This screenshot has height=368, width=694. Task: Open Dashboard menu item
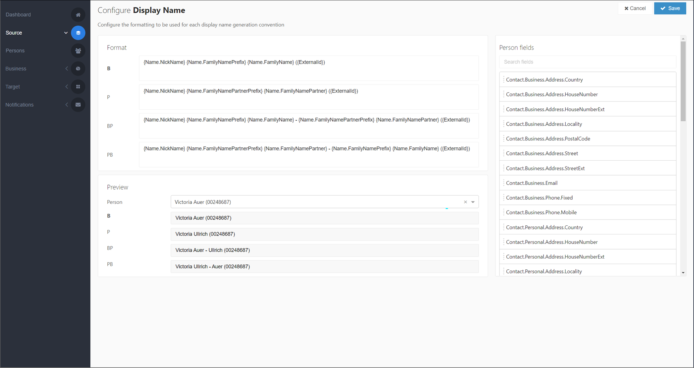tap(18, 15)
